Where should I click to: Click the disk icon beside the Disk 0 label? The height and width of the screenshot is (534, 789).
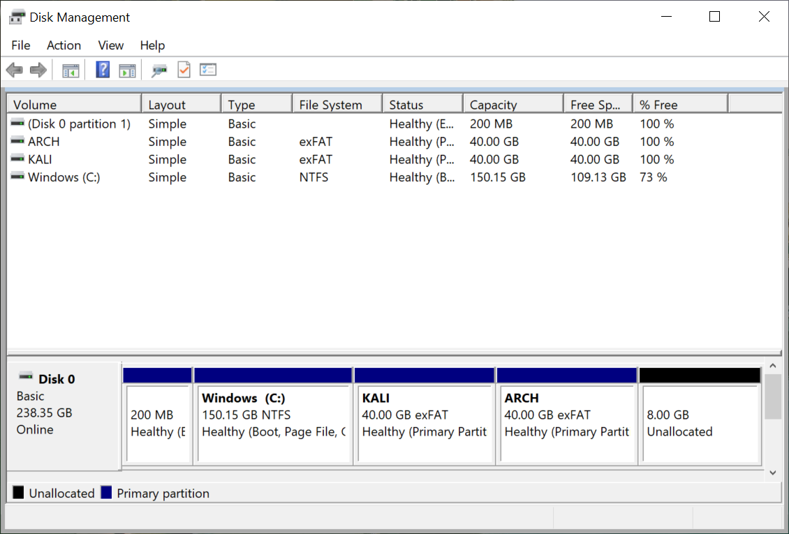(x=26, y=377)
